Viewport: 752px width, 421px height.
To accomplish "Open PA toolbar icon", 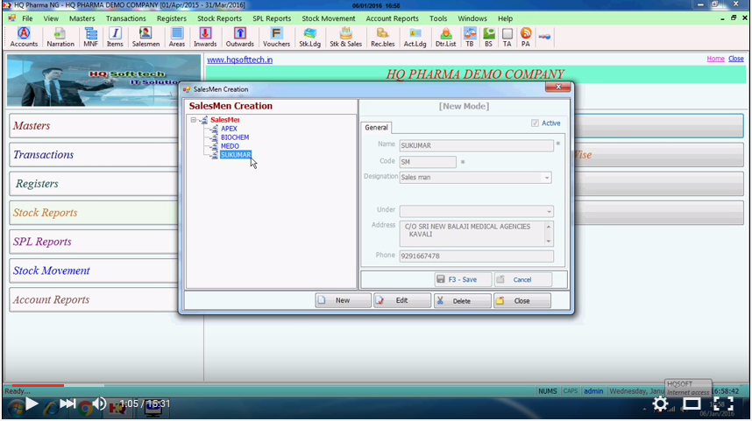I will [x=526, y=37].
